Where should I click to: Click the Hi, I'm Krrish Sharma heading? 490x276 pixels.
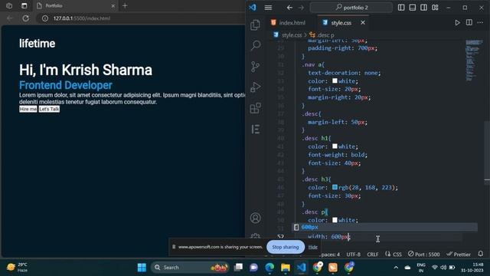click(x=86, y=70)
